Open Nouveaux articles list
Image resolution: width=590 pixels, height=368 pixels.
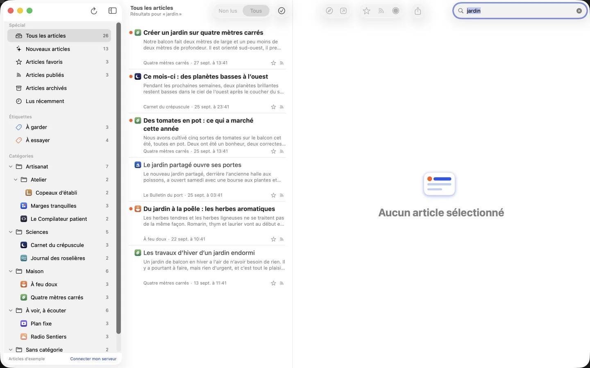pyautogui.click(x=59, y=49)
